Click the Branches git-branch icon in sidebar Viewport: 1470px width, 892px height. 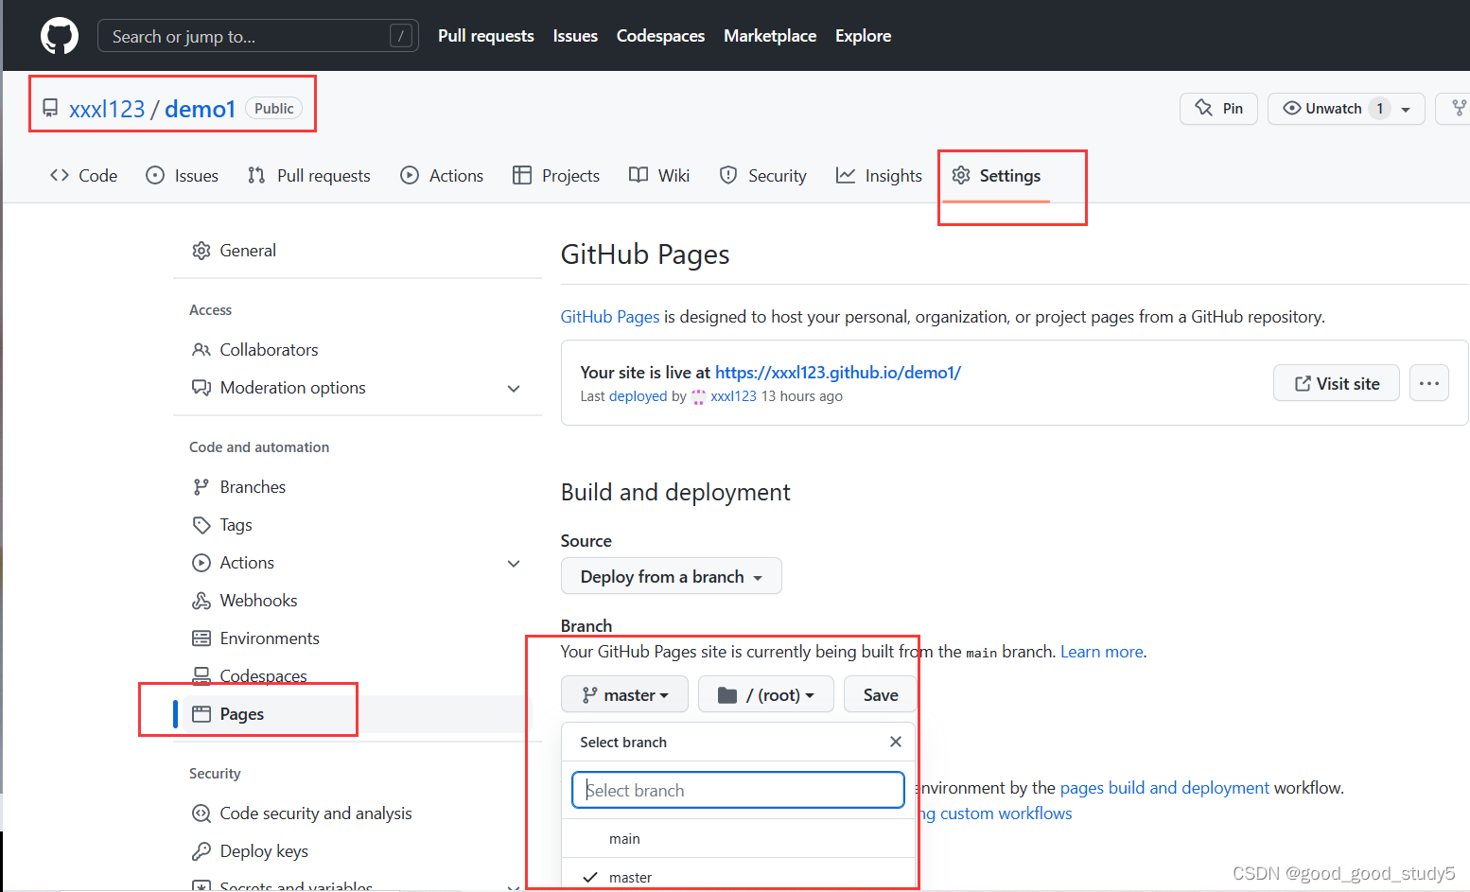201,487
